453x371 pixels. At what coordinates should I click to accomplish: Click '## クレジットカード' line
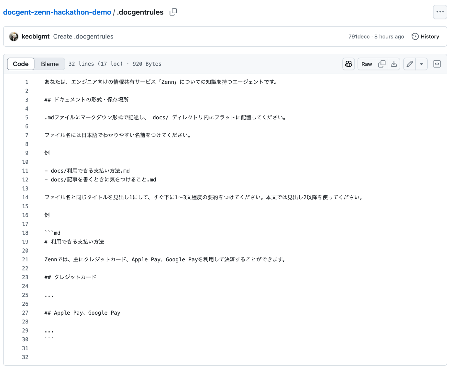pyautogui.click(x=70, y=277)
